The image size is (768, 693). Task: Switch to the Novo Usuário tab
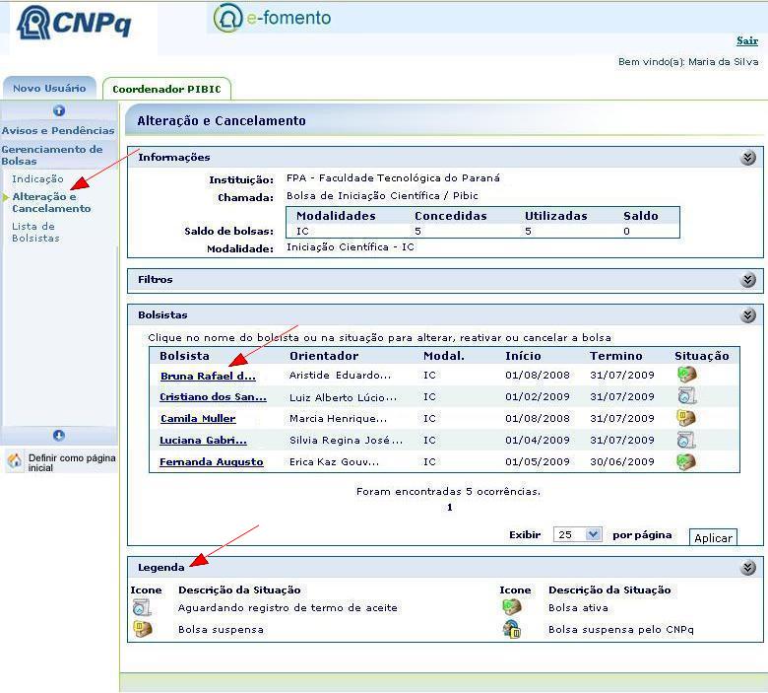click(x=49, y=89)
